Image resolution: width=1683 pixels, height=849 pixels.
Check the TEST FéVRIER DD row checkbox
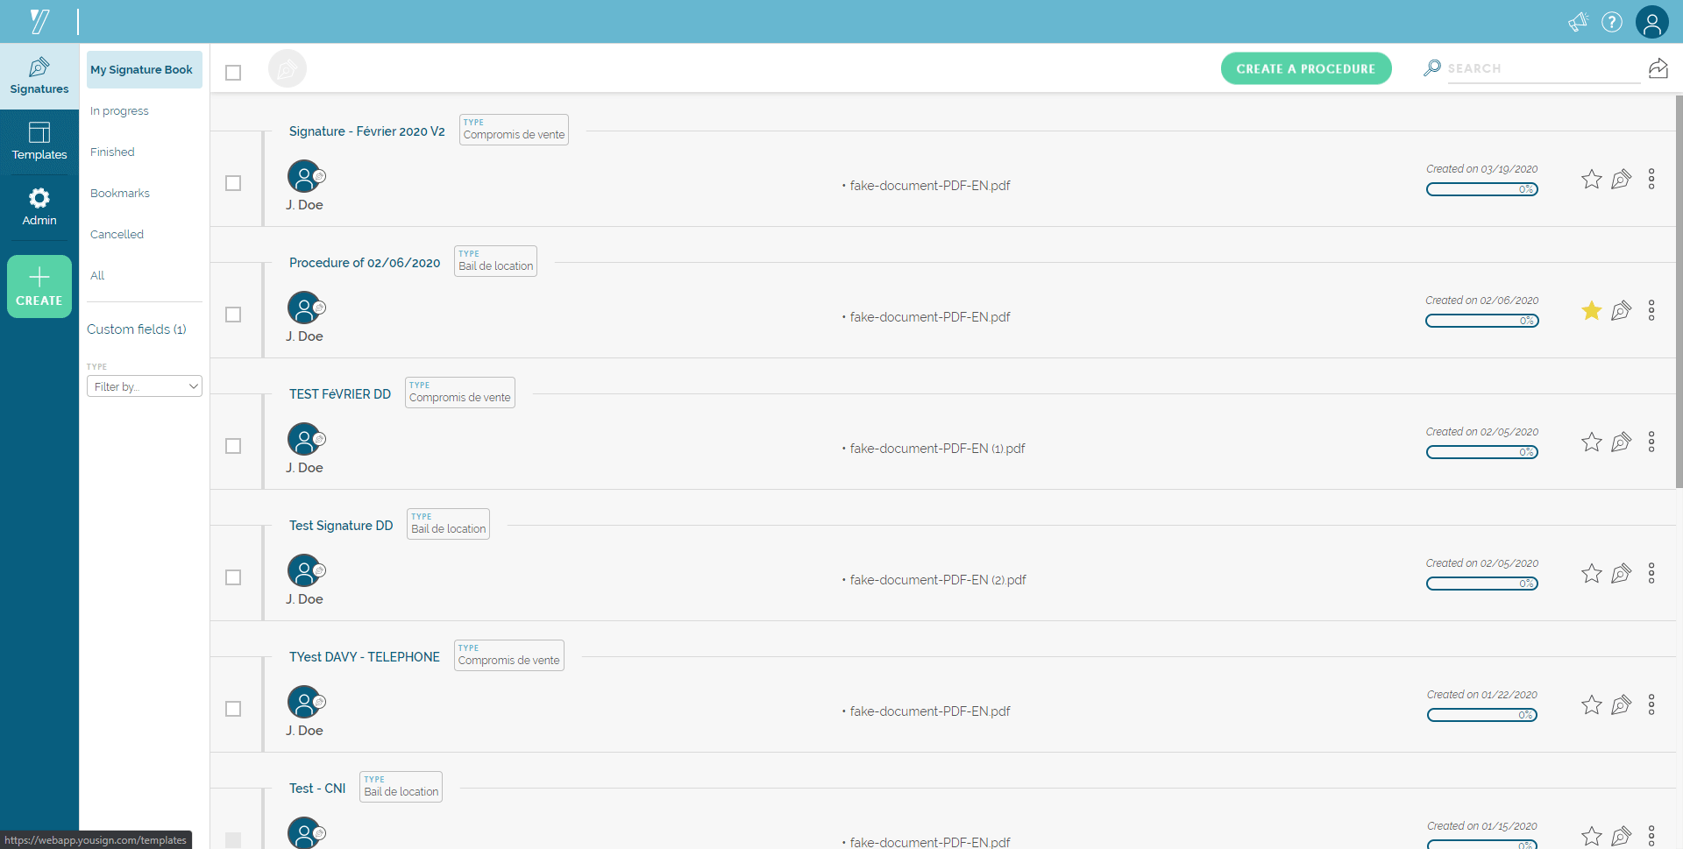(x=233, y=446)
